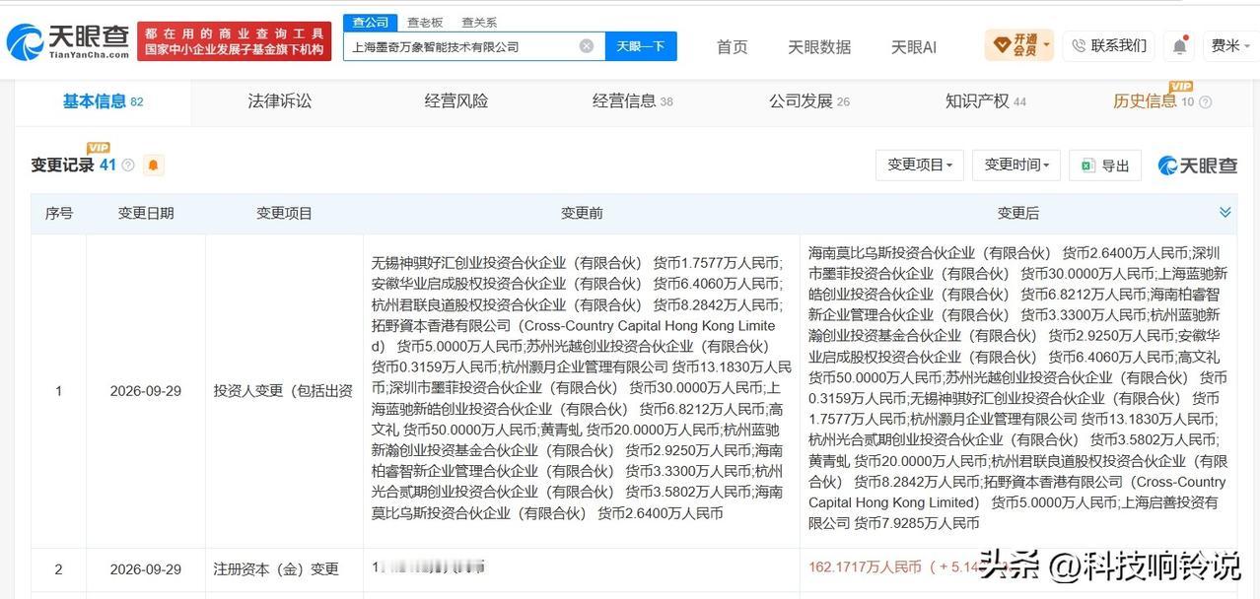Select the 知识产权 44 tab
1260x599 pixels.
(985, 100)
